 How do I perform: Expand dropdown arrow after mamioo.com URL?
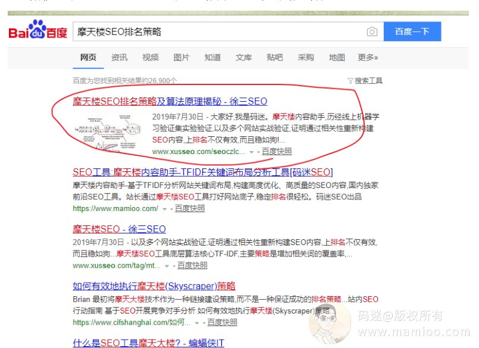[165, 209]
